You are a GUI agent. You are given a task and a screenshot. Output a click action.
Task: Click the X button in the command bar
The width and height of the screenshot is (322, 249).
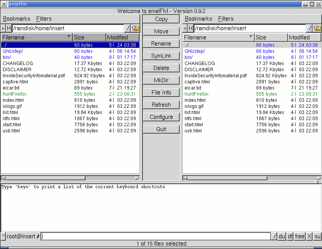[309, 236]
